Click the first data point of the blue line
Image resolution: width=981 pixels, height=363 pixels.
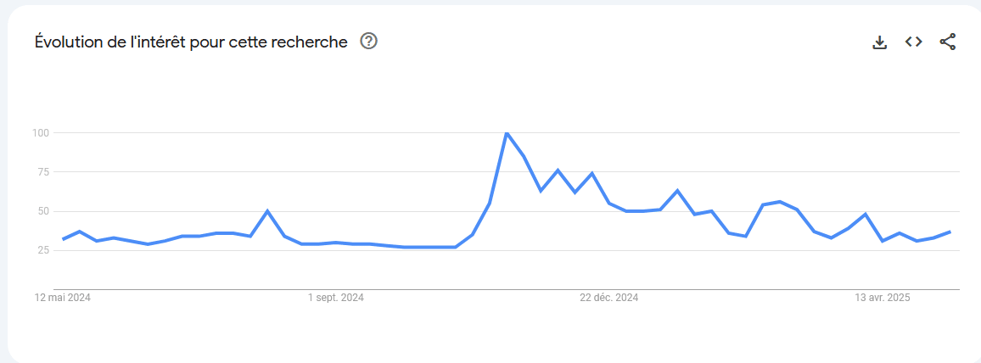pyautogui.click(x=63, y=239)
